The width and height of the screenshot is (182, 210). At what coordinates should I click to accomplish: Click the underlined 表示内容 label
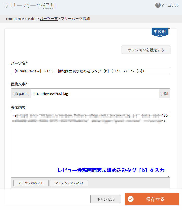[x=18, y=108]
